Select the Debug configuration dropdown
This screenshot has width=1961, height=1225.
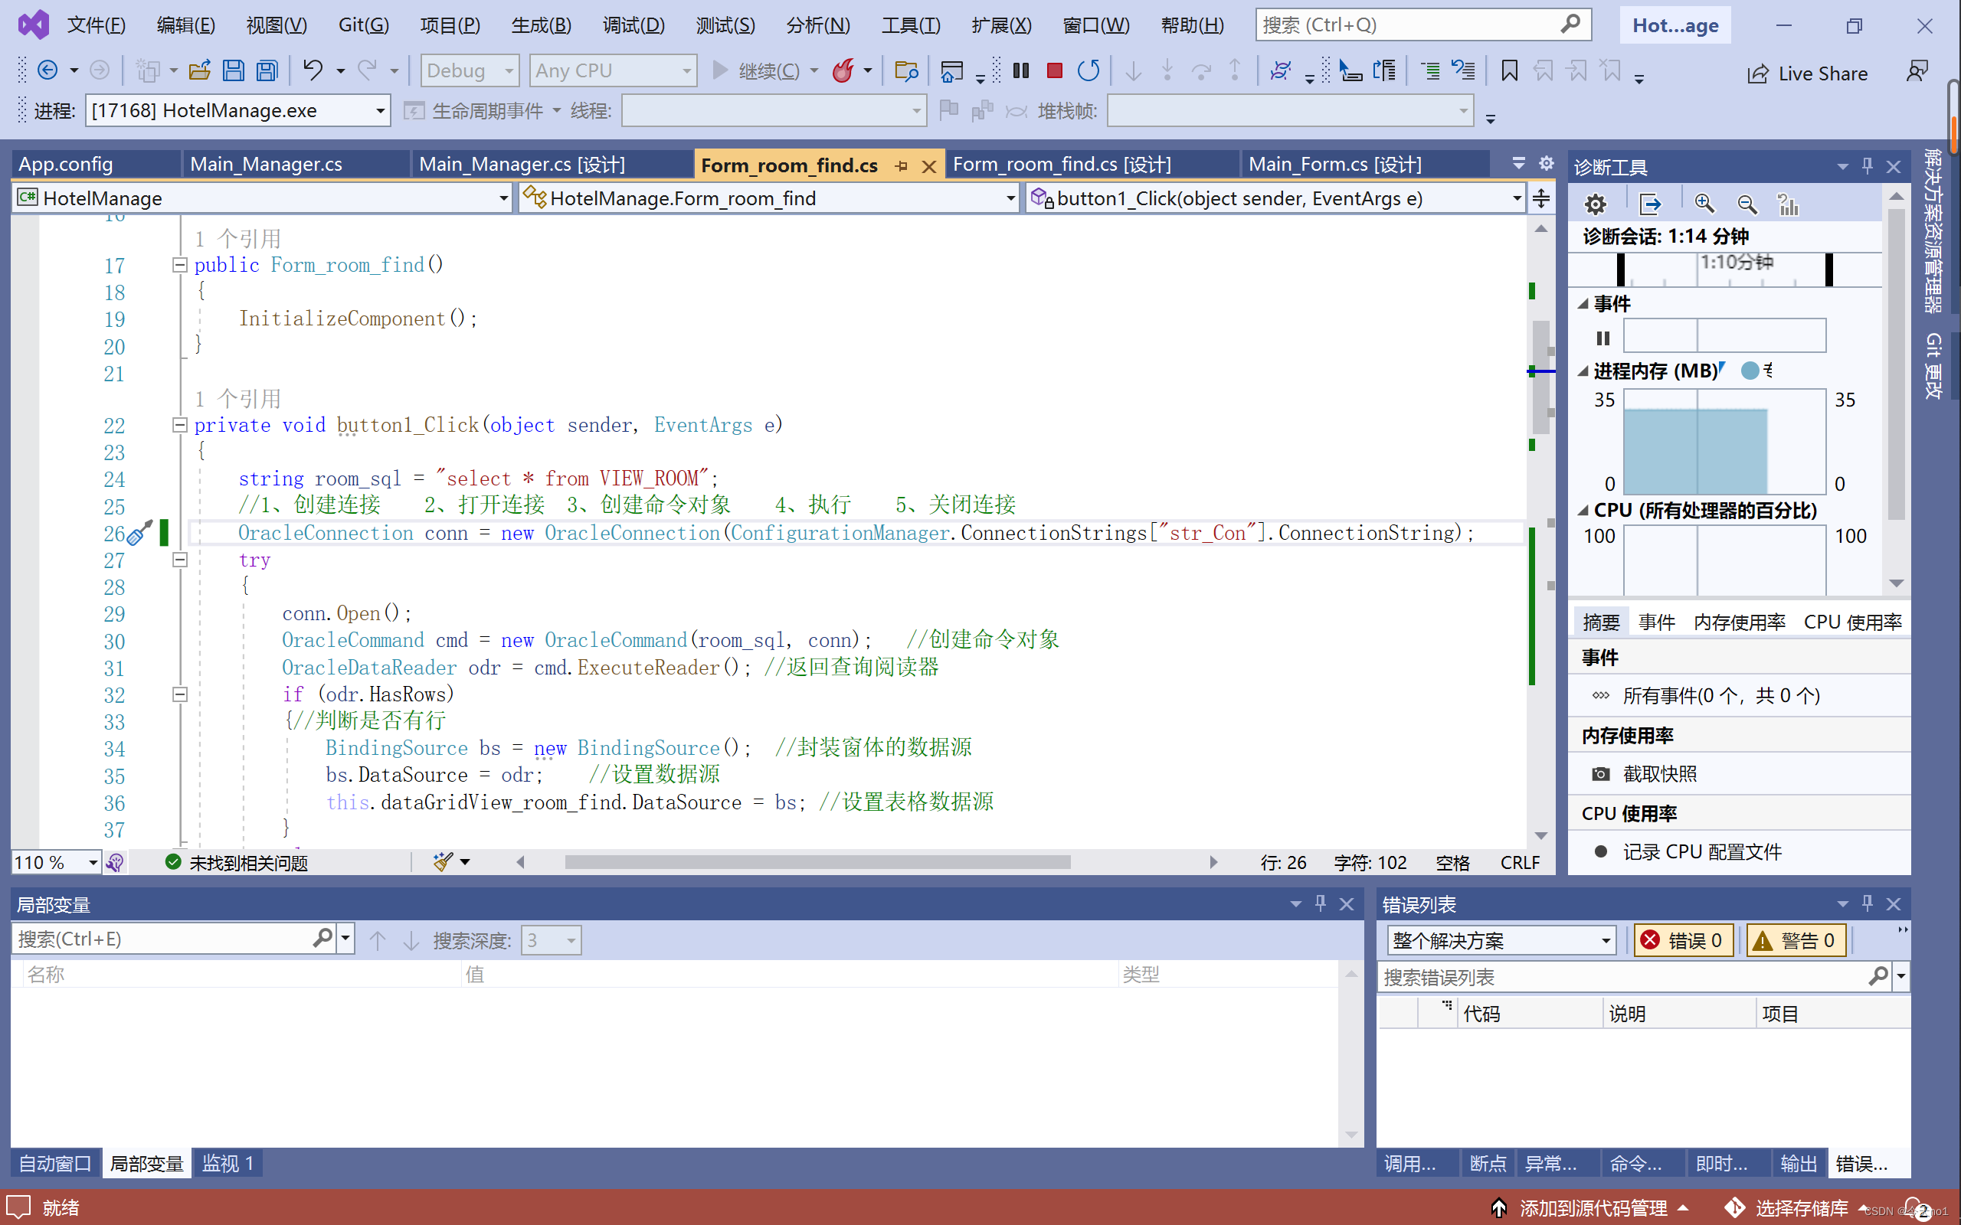point(469,72)
